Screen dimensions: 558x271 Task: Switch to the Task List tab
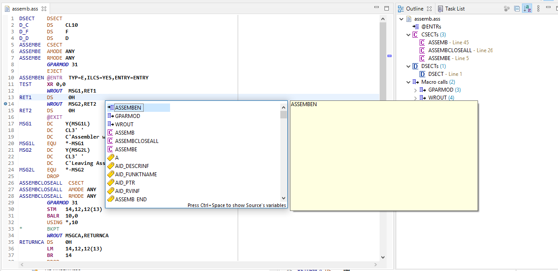454,8
